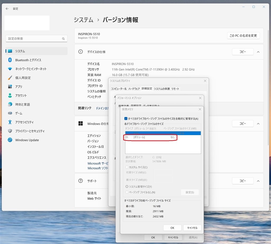Uncheck automatic paging file size management checkbox
The image size is (271, 244).
coord(126,119)
